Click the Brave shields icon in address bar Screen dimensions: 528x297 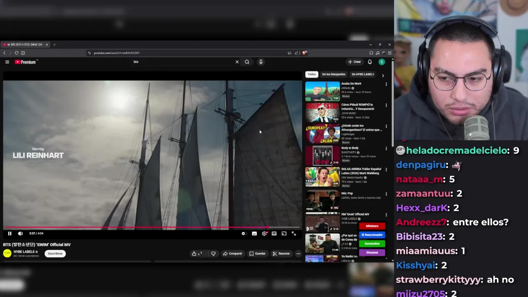point(304,53)
